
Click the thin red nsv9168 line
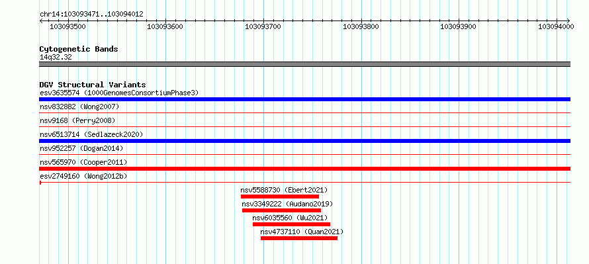304,126
